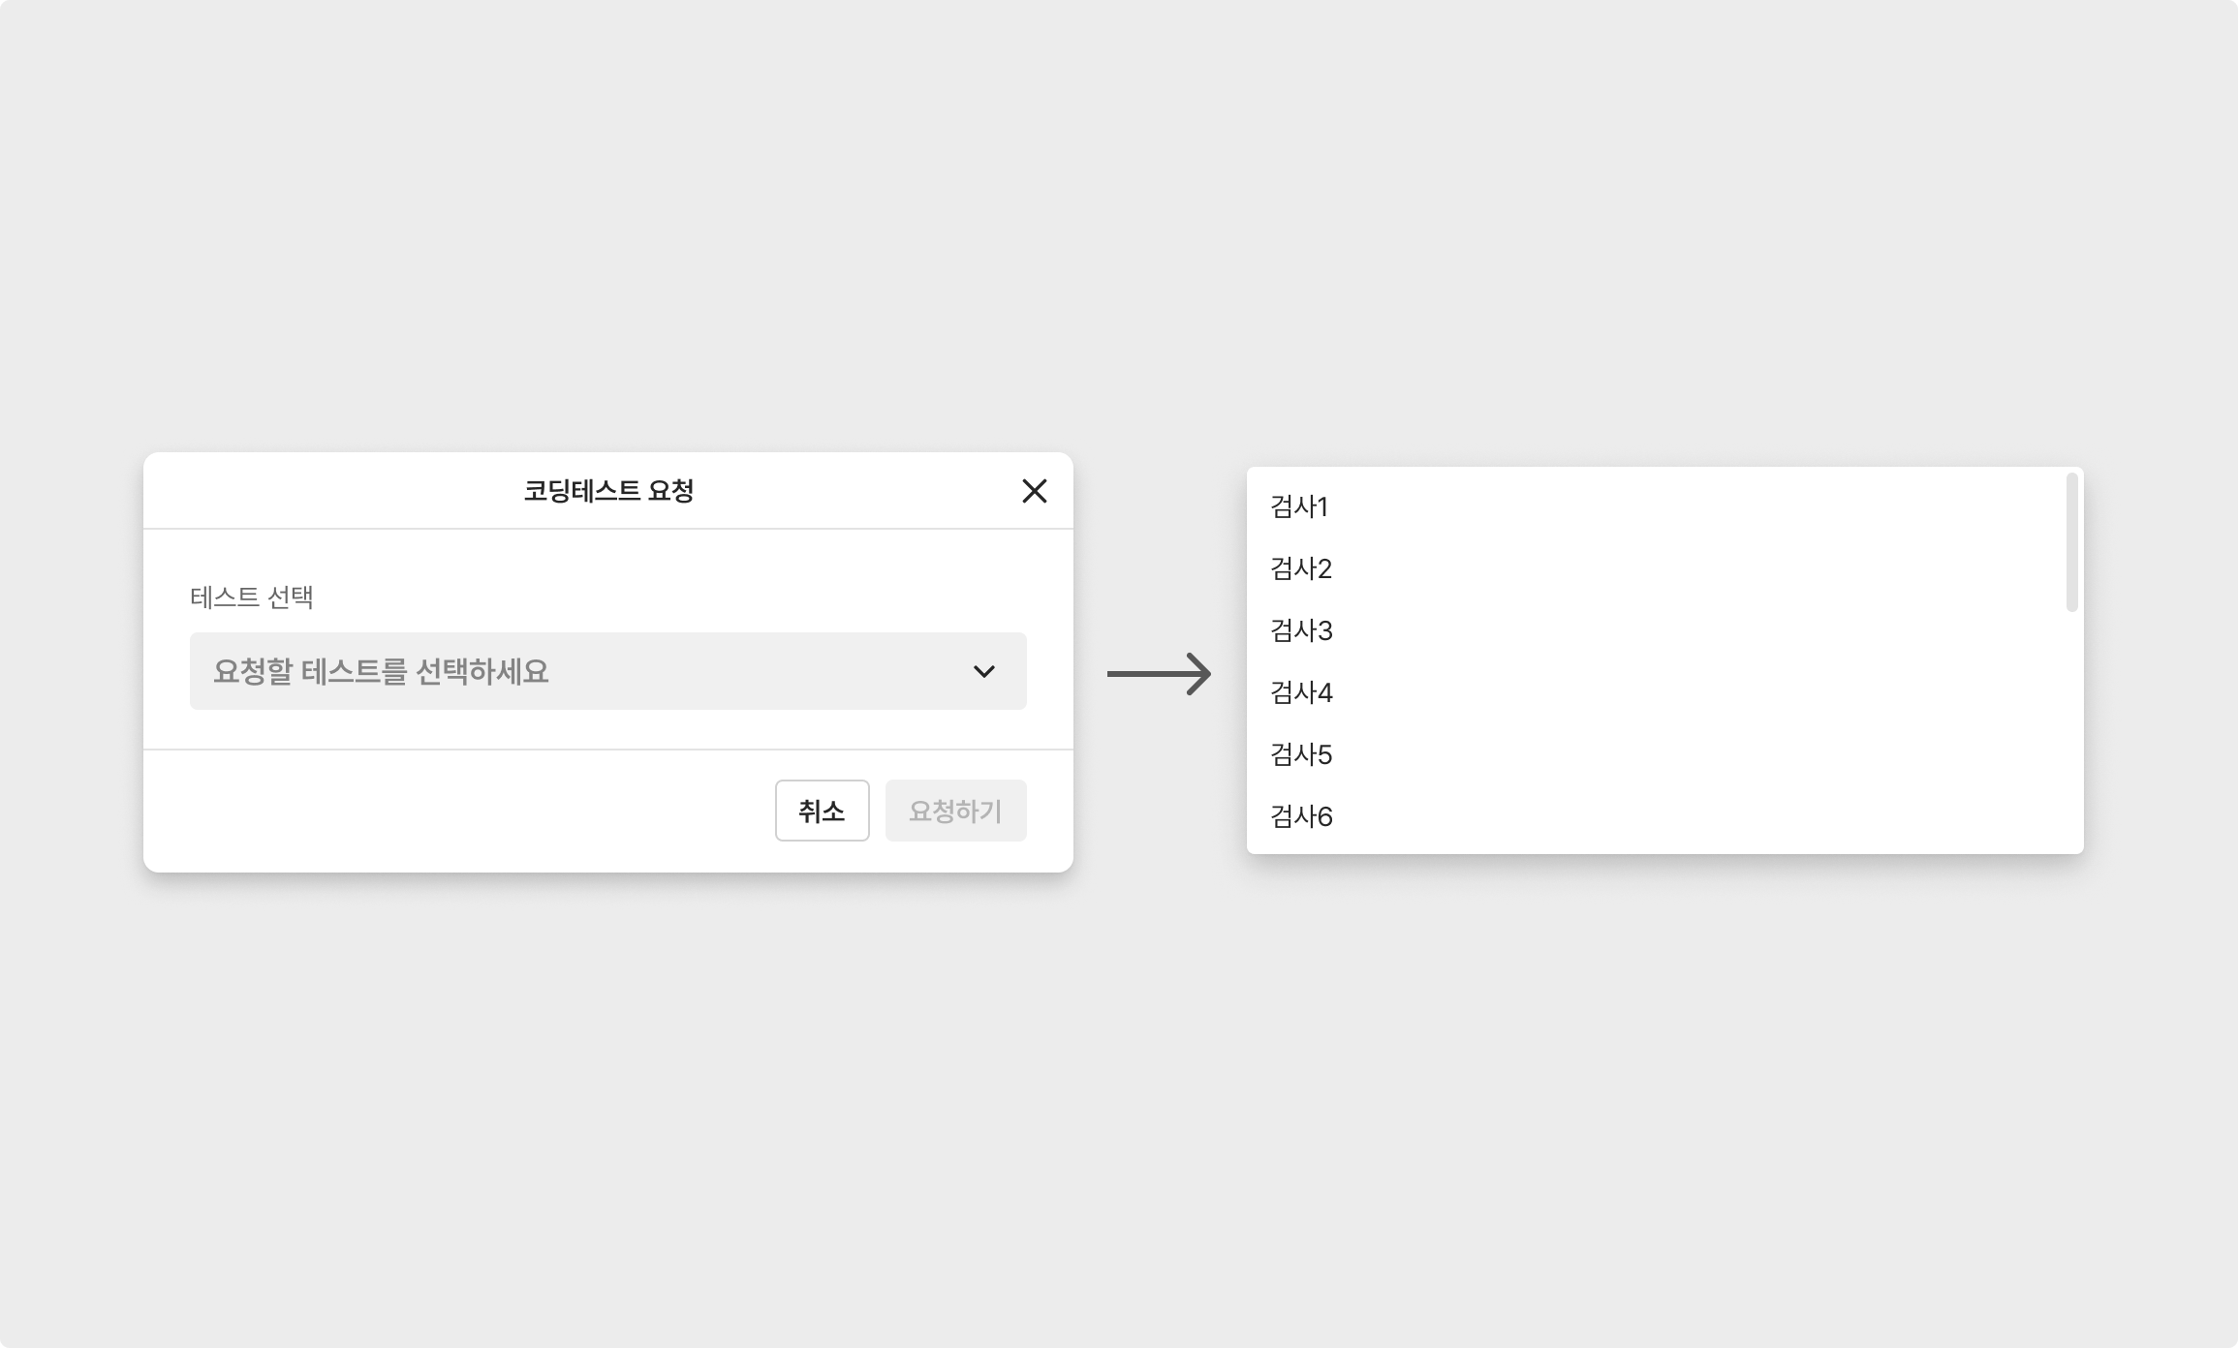2238x1348 pixels.
Task: Choose the 검사2 option
Action: coord(1301,568)
